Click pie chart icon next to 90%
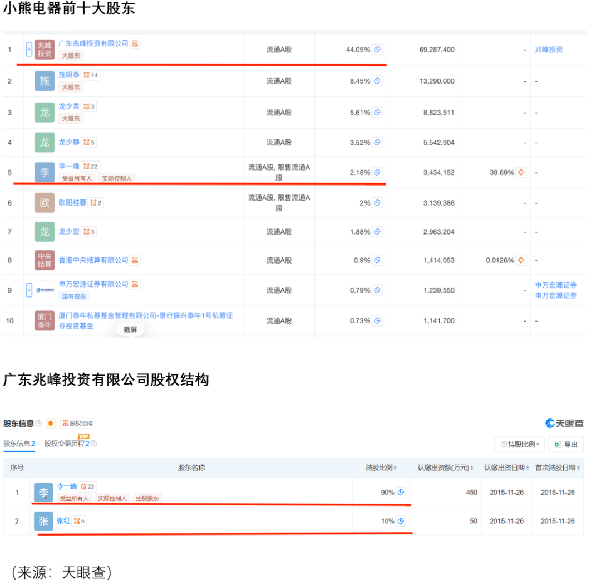The height and width of the screenshot is (584, 601). point(401,492)
